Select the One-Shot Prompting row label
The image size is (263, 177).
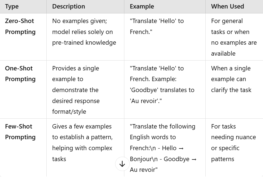point(20,74)
